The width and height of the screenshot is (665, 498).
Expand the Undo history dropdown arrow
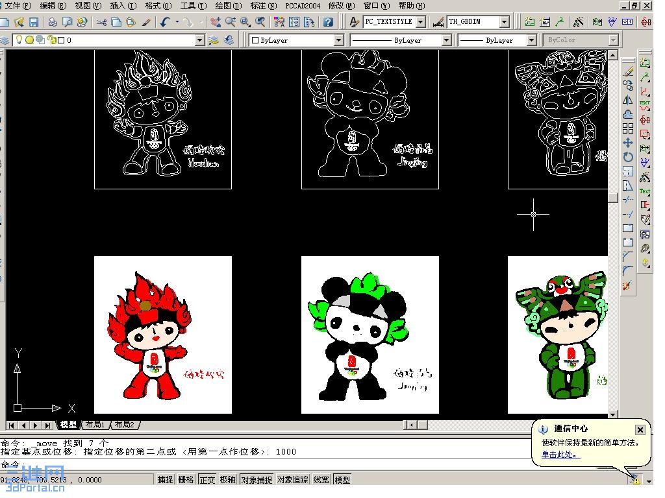177,21
